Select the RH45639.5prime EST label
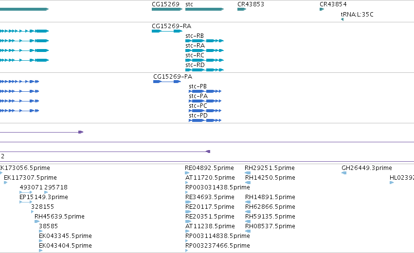 [59, 217]
